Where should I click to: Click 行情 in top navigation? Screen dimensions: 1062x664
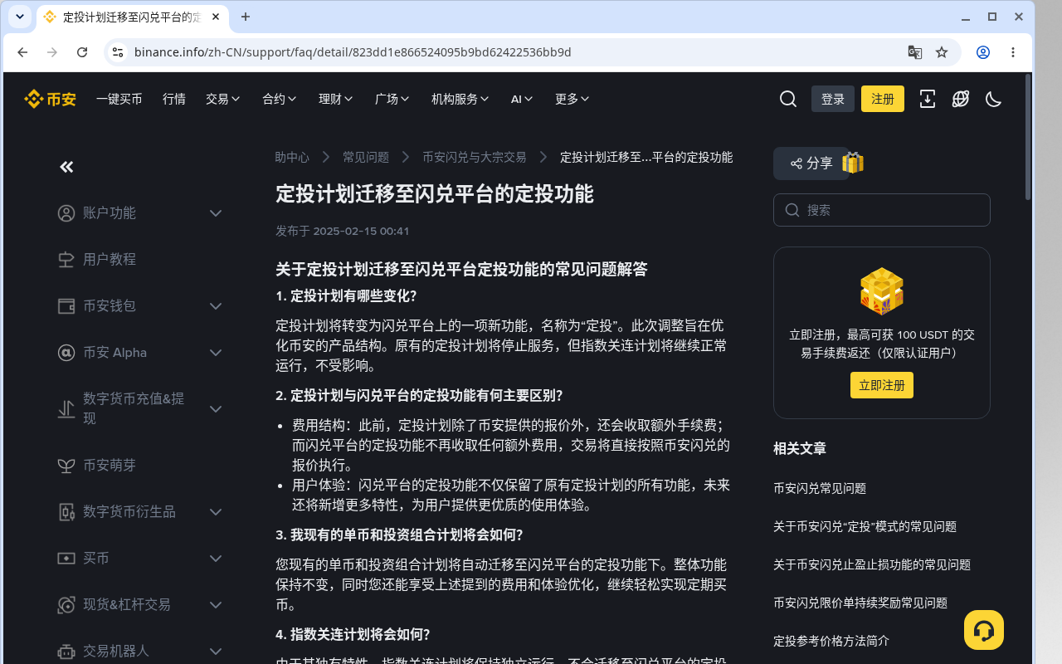click(174, 99)
